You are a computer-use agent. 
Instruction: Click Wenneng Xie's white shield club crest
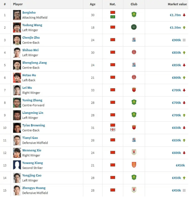(x=134, y=152)
